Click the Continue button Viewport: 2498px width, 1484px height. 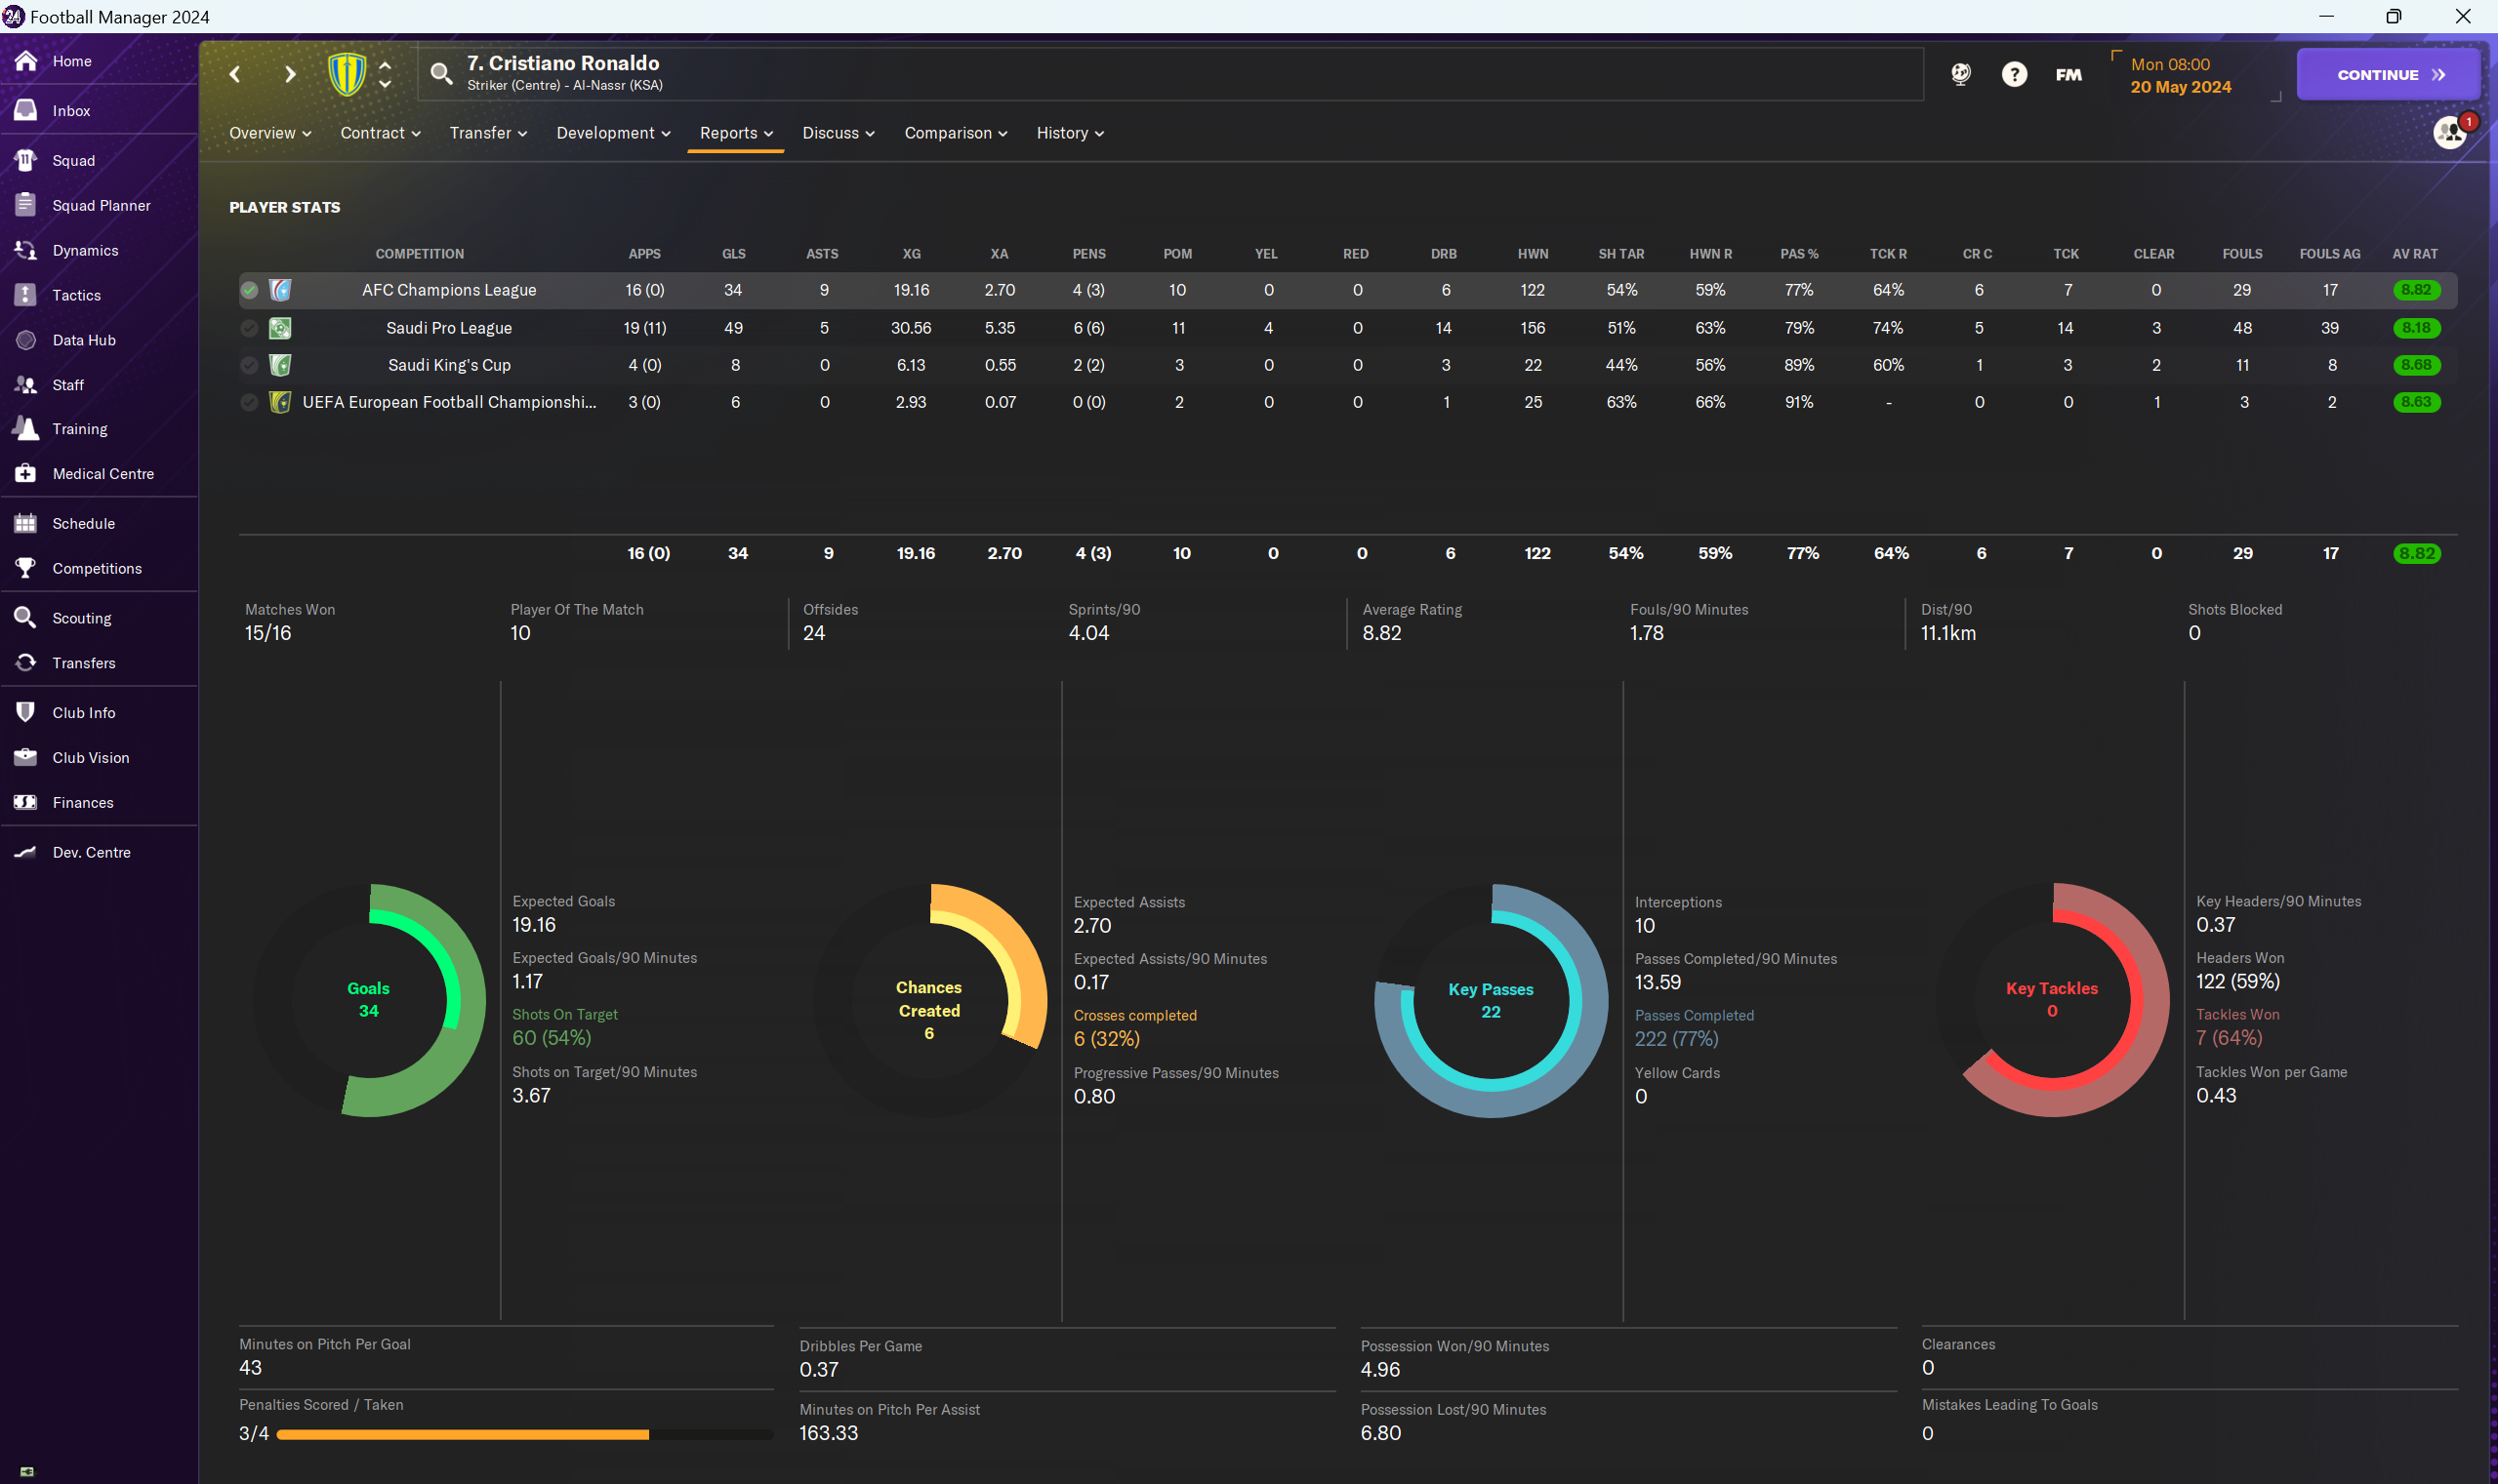click(2388, 74)
